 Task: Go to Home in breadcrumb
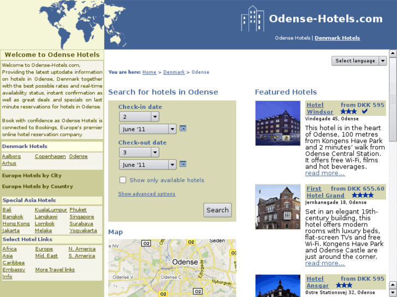point(150,72)
